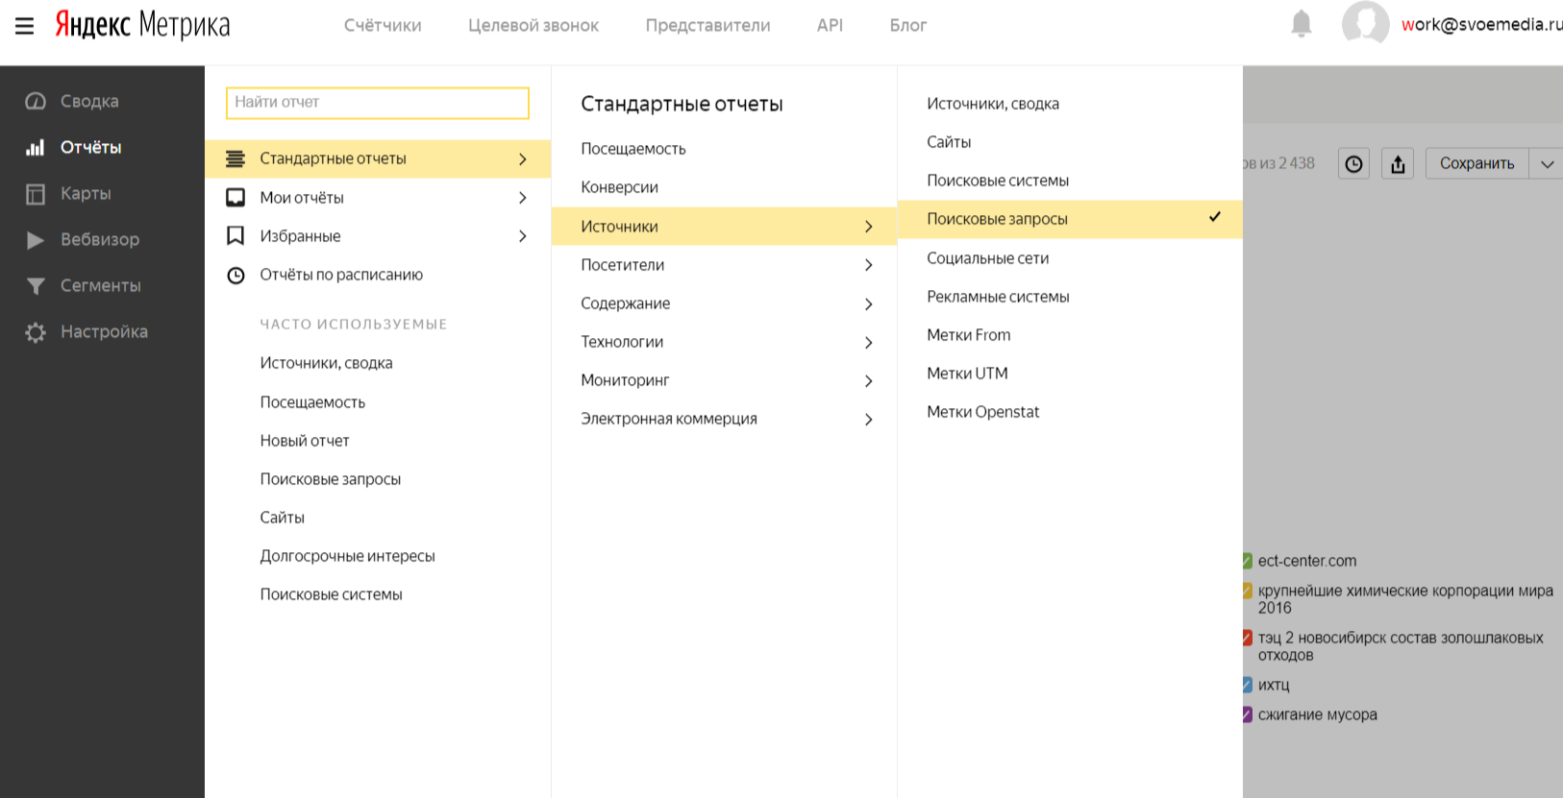Image resolution: width=1563 pixels, height=798 pixels.
Task: Focus the Найти отчет search field
Action: click(x=378, y=103)
